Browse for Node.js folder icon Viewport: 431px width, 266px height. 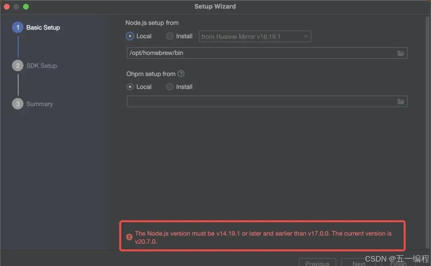point(401,53)
